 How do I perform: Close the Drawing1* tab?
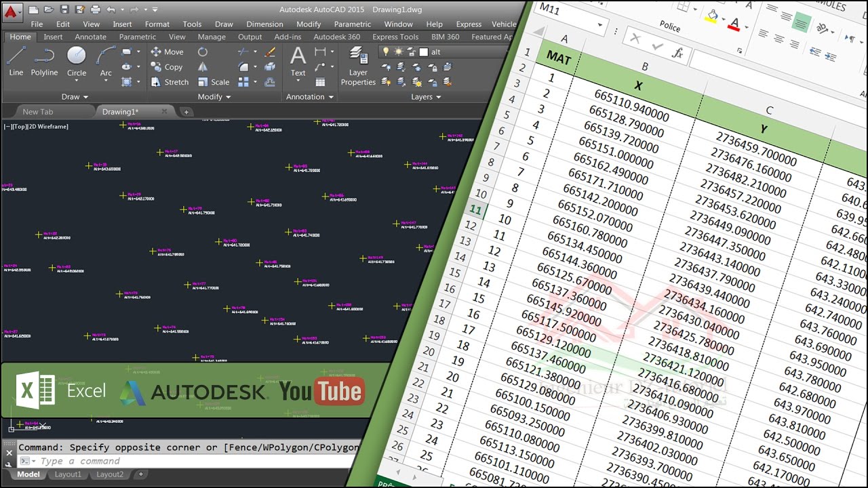pyautogui.click(x=164, y=111)
